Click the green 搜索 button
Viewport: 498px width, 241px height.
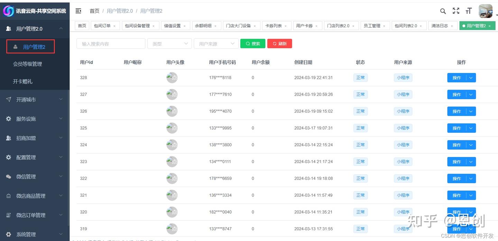click(253, 44)
